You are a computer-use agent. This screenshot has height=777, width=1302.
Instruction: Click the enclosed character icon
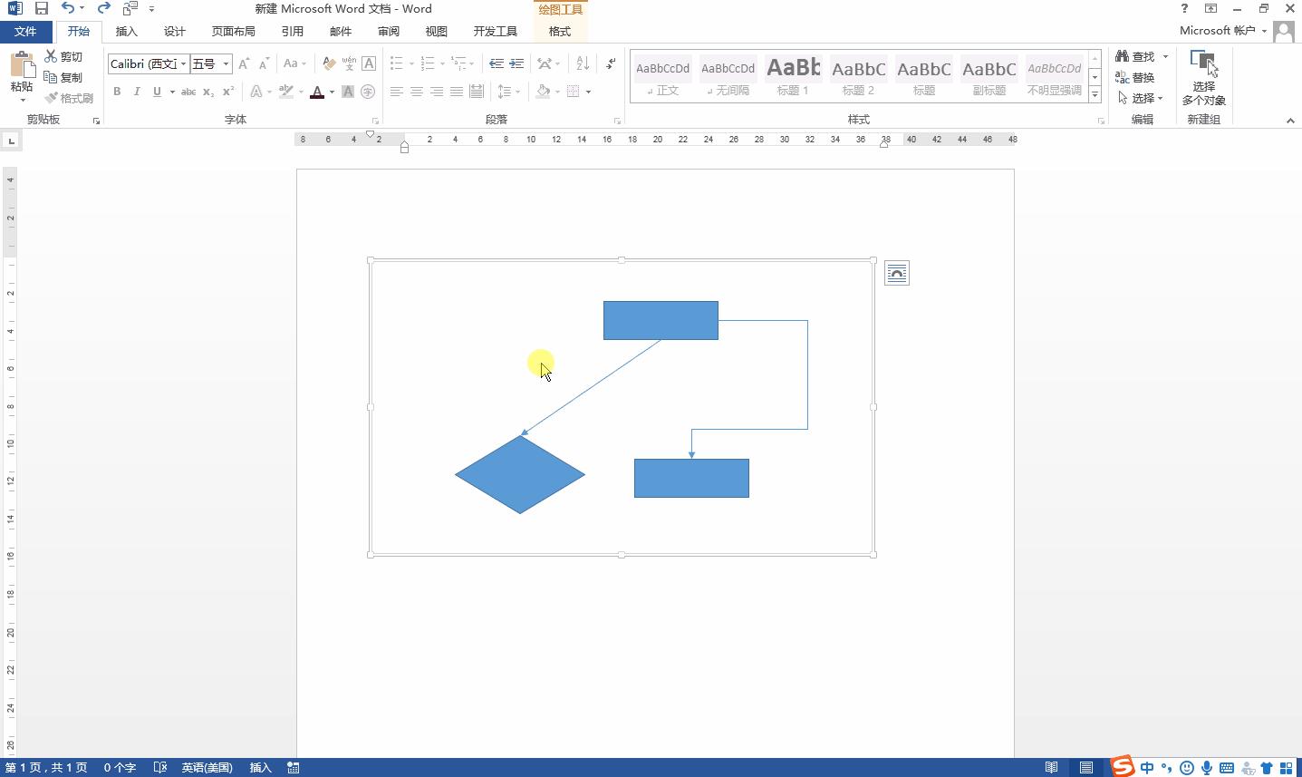[368, 92]
